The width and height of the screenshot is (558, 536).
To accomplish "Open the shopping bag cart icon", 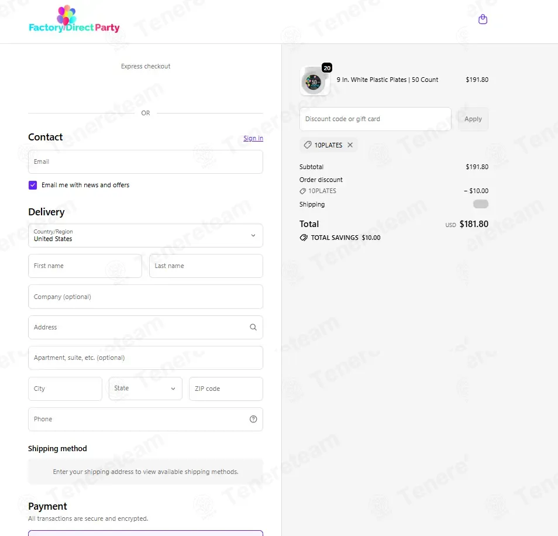I will tap(483, 19).
